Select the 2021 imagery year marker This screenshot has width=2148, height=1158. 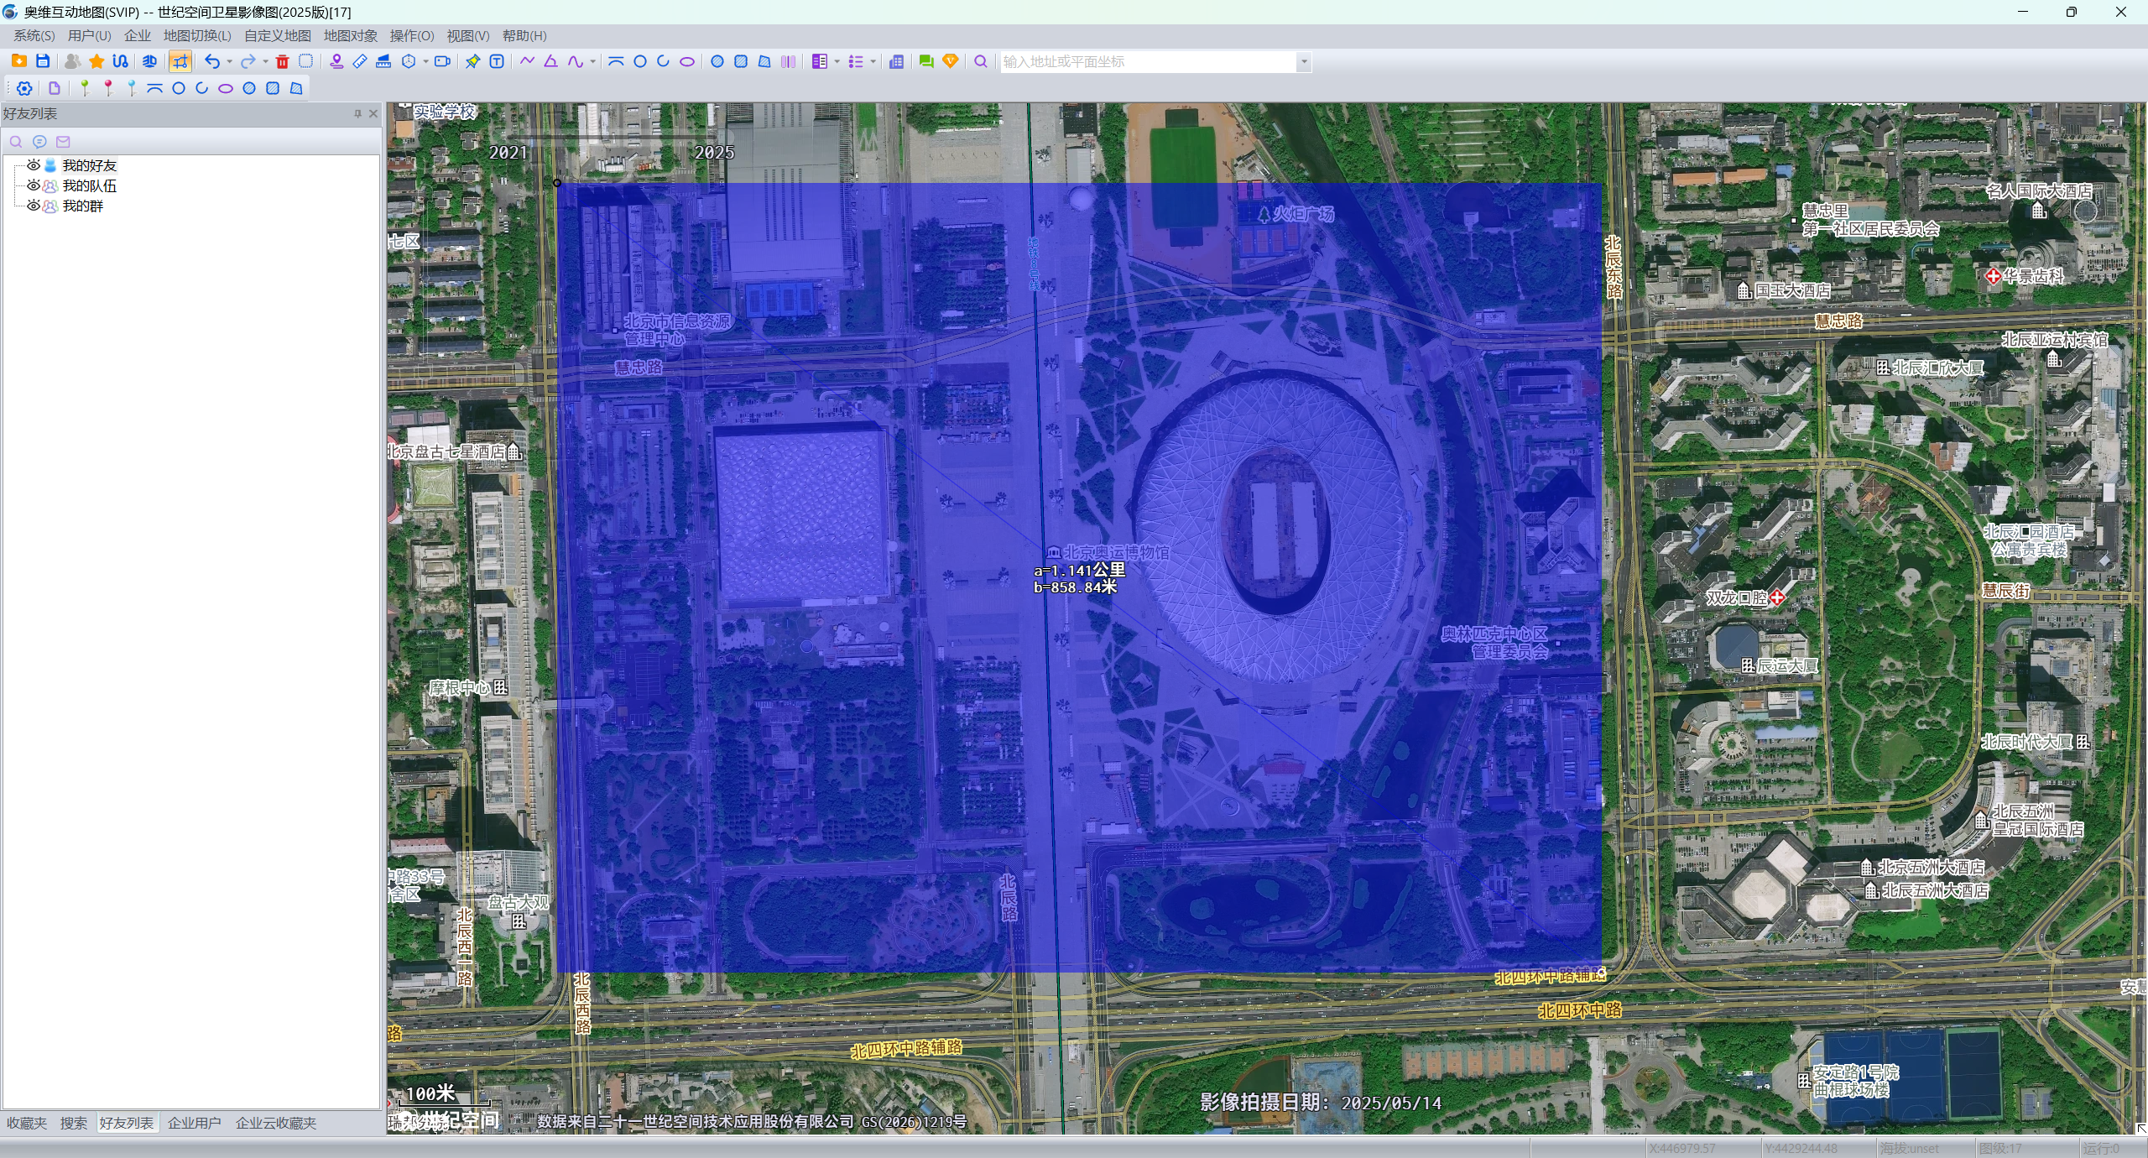pyautogui.click(x=508, y=152)
